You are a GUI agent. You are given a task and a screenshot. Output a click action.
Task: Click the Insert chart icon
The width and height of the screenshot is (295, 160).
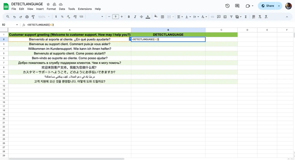(x=224, y=17)
